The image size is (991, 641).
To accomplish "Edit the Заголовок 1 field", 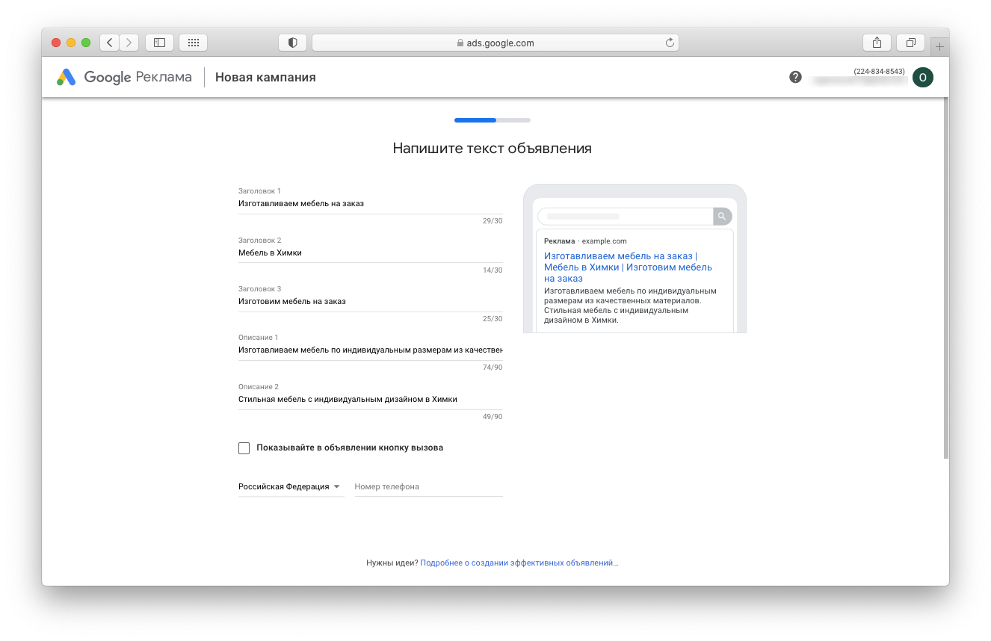I will click(370, 203).
